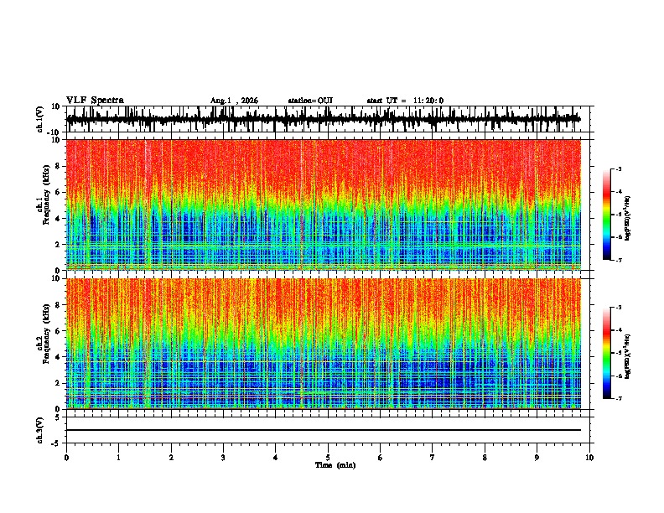664x513 pixels.
Task: Click the time axis tick label "7"
Action: click(x=433, y=458)
